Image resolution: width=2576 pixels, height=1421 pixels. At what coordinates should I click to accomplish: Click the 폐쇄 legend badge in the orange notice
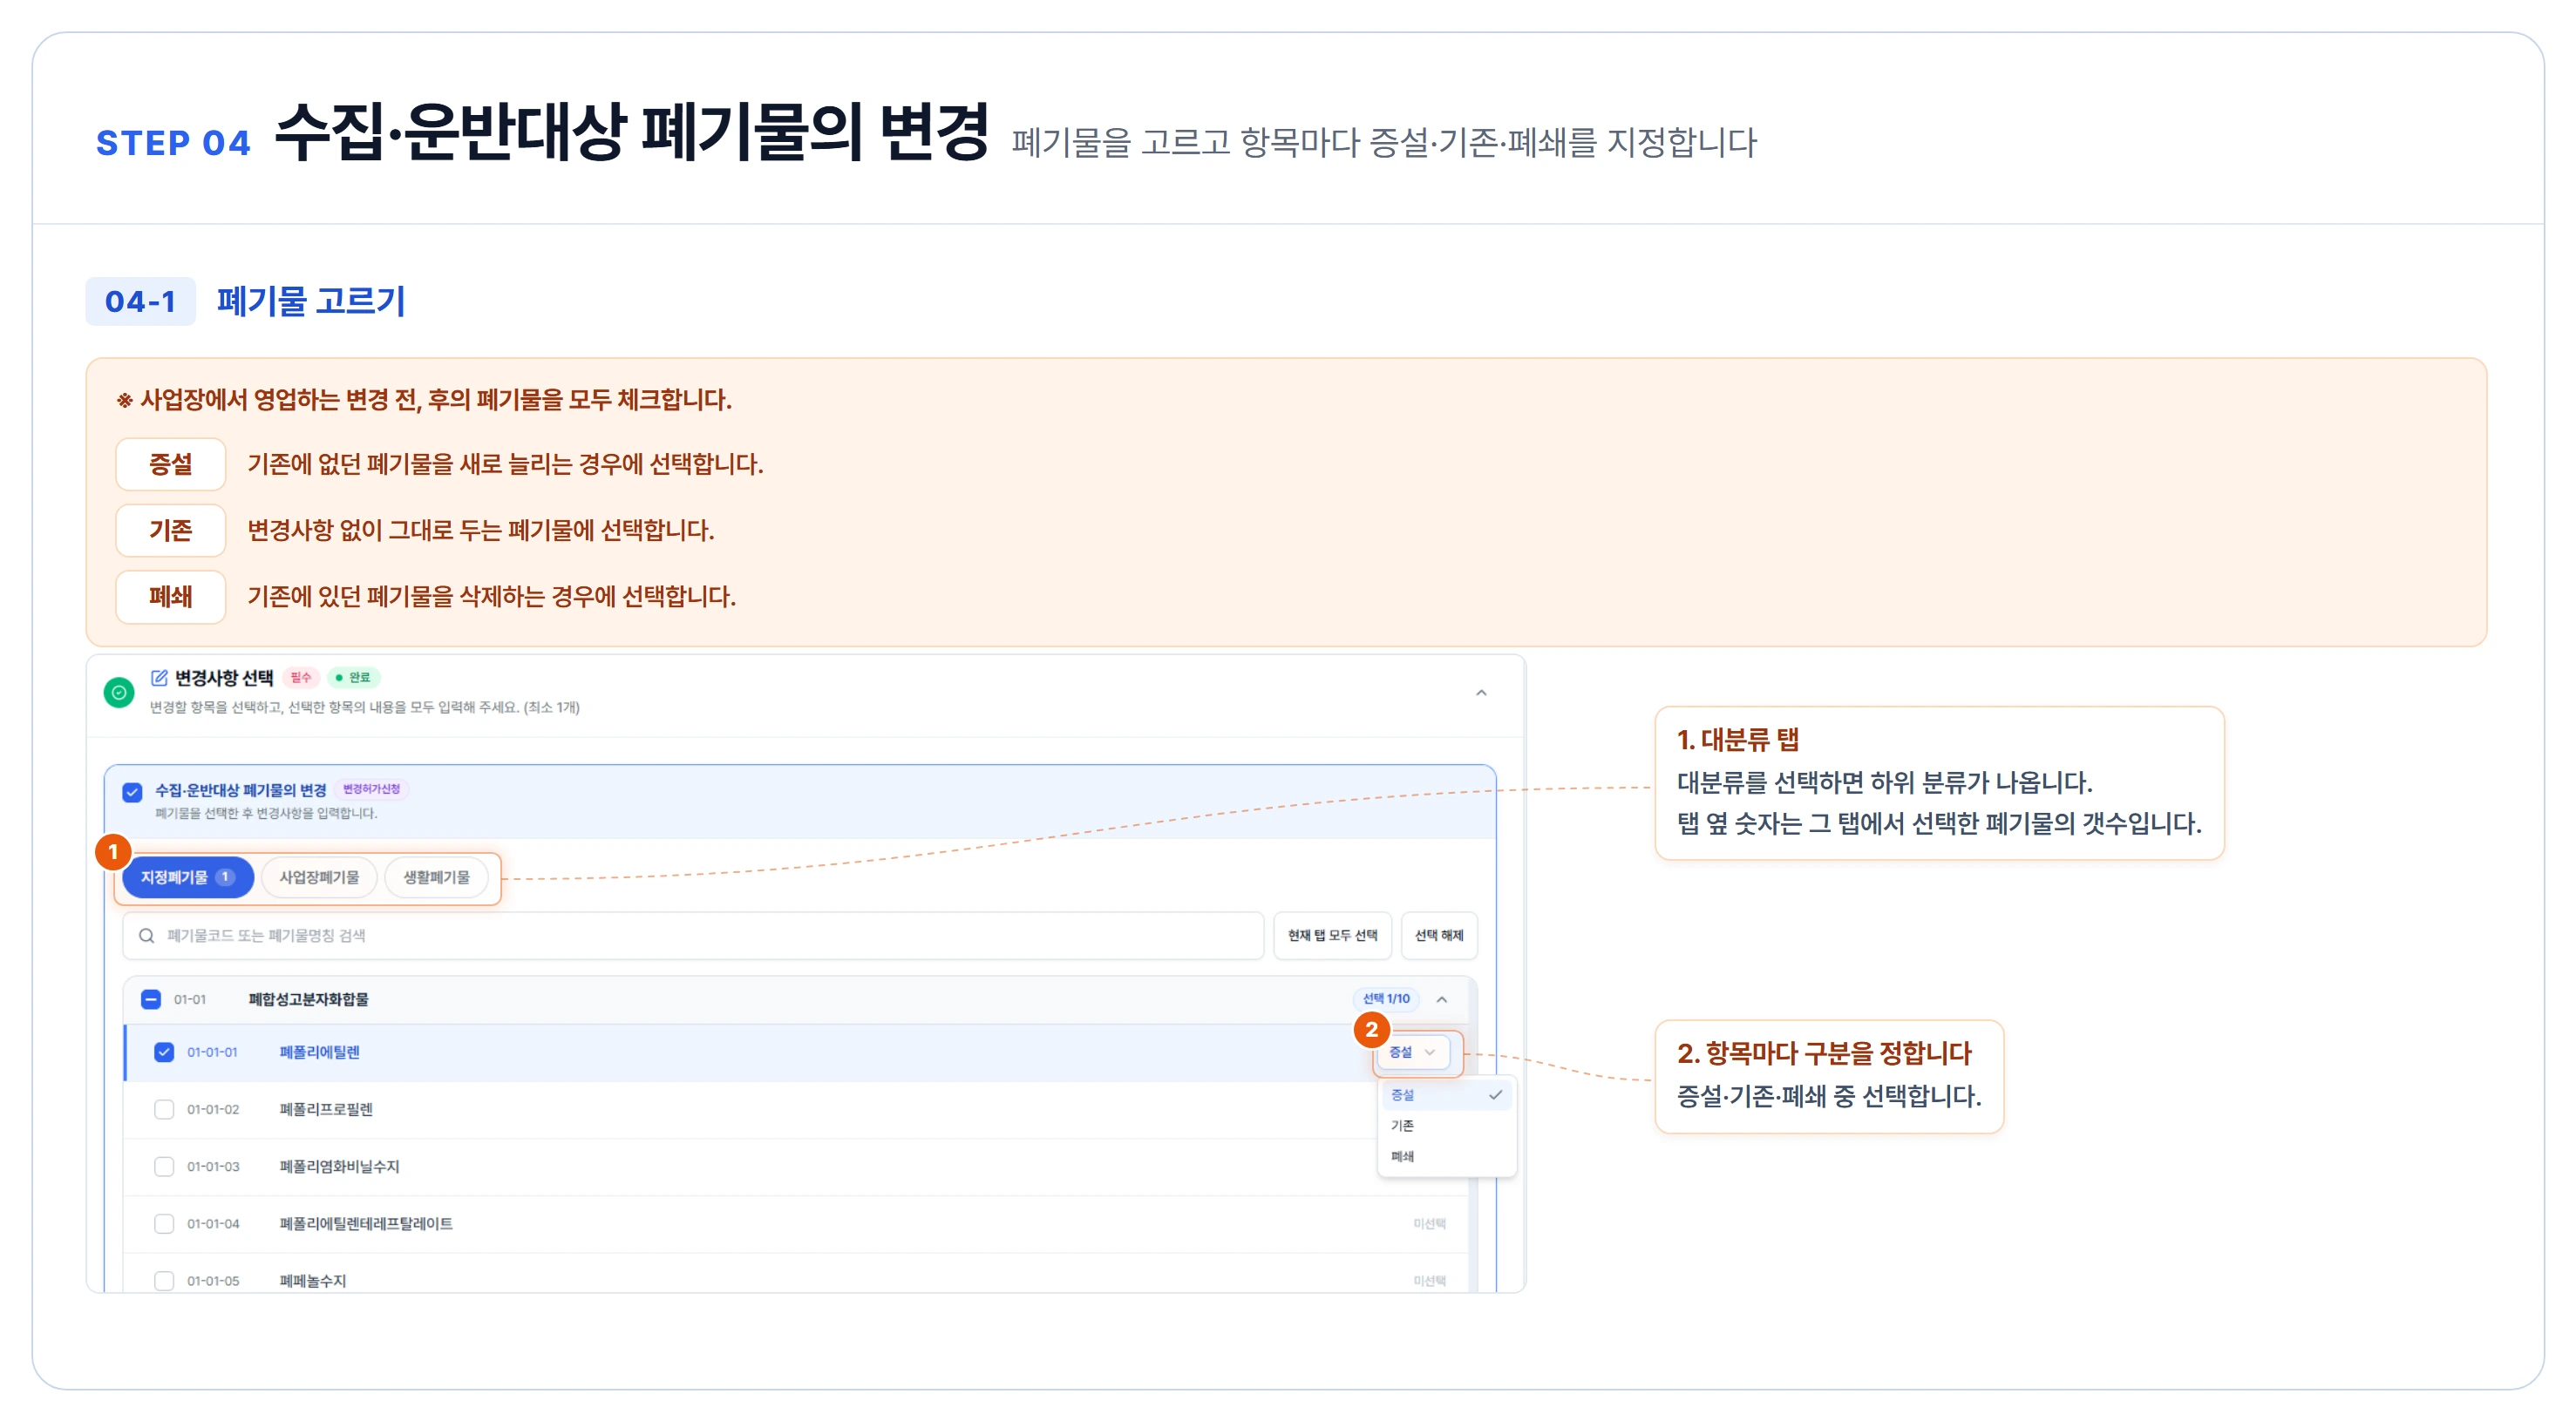[x=171, y=597]
